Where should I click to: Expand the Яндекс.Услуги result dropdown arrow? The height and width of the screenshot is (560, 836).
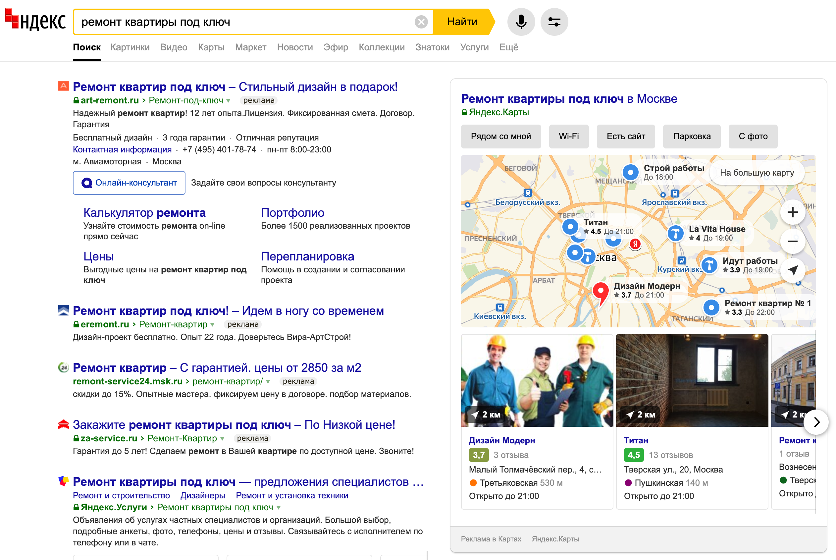coord(279,508)
